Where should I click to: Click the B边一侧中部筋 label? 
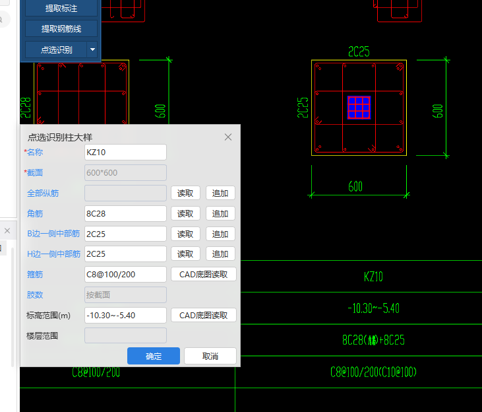(53, 234)
